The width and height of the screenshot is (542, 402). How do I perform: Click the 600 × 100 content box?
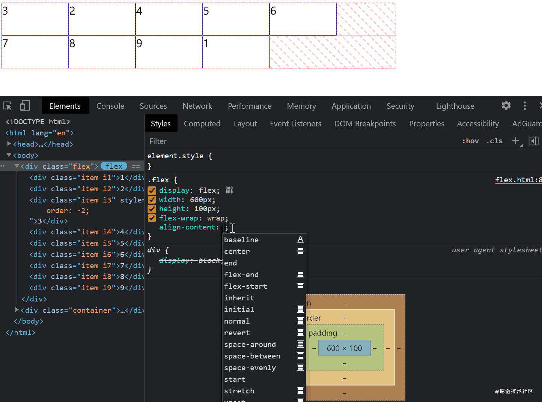[344, 348]
